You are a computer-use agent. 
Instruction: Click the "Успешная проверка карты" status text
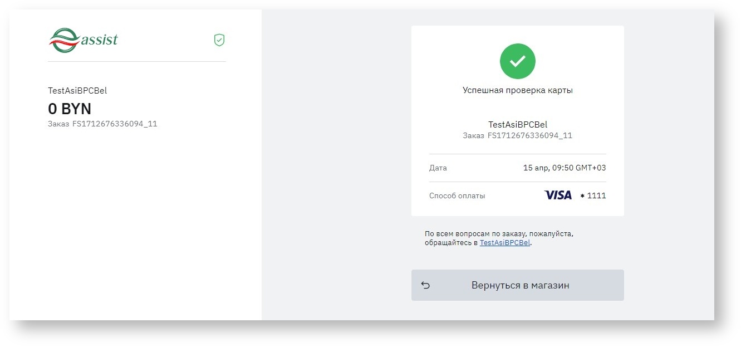[517, 90]
